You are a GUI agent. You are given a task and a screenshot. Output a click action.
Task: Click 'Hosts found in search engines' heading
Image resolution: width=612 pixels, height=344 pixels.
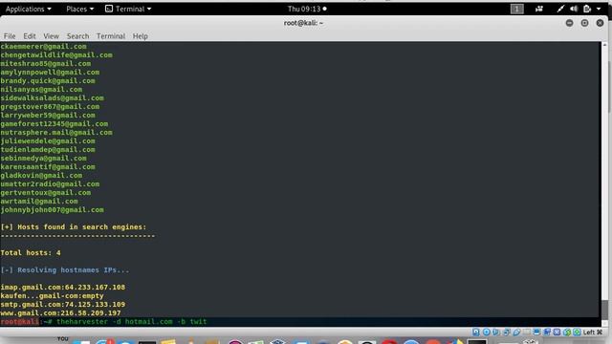pyautogui.click(x=74, y=226)
